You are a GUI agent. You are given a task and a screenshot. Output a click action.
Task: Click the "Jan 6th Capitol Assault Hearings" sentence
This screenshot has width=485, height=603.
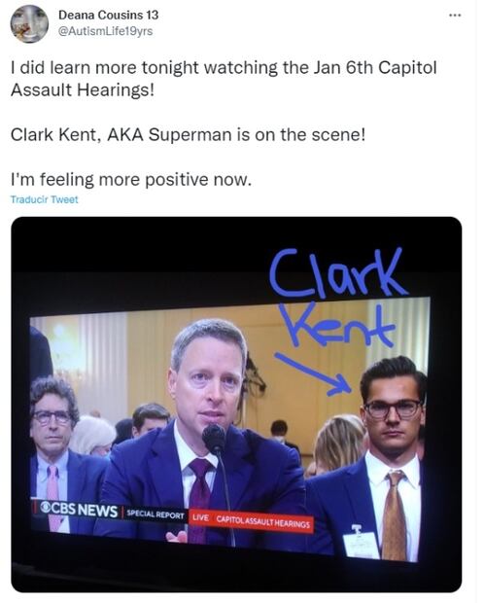pos(224,79)
